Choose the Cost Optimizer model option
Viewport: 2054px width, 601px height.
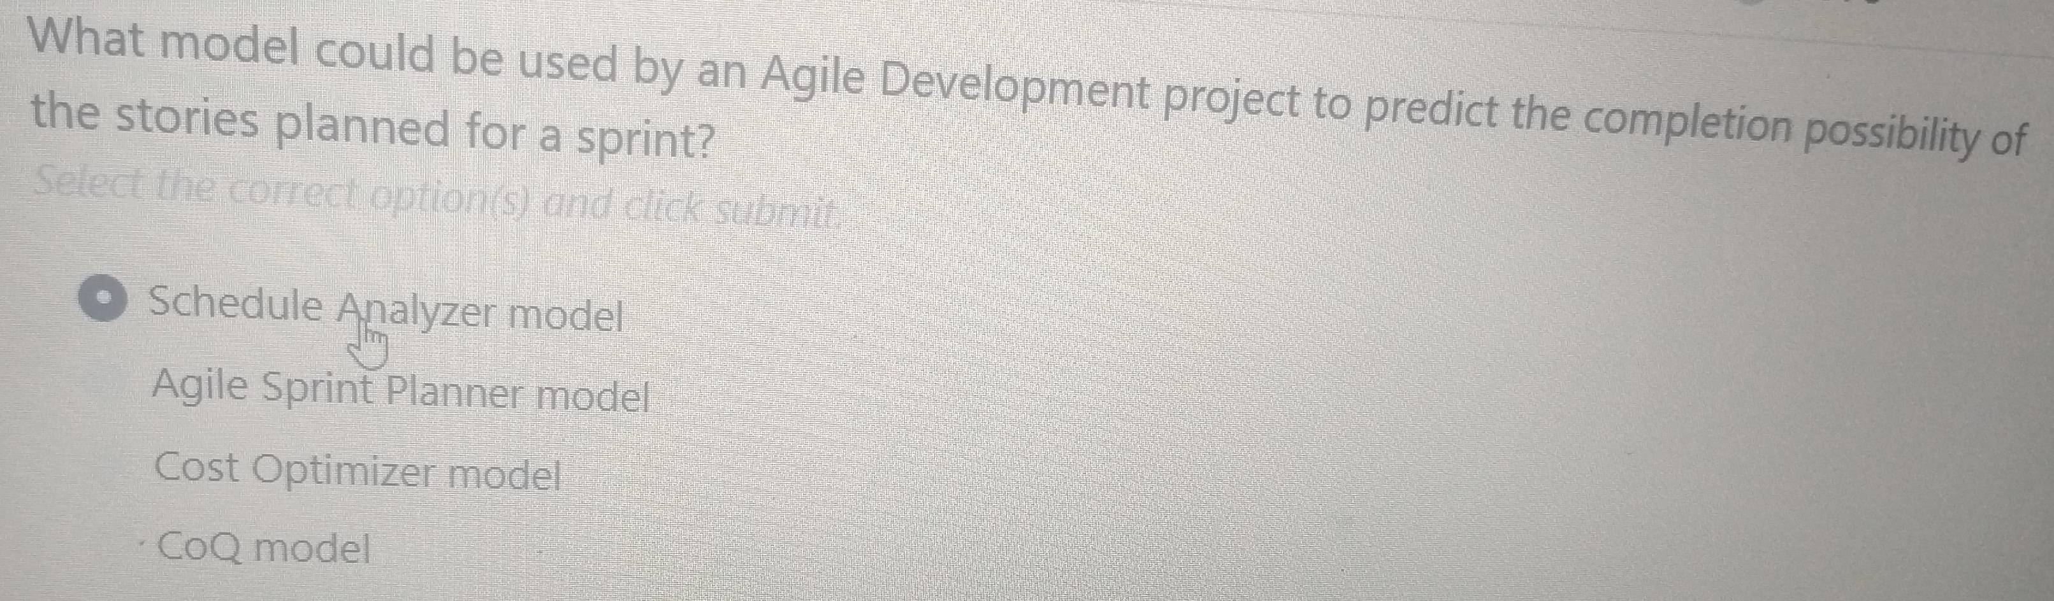[x=359, y=470]
